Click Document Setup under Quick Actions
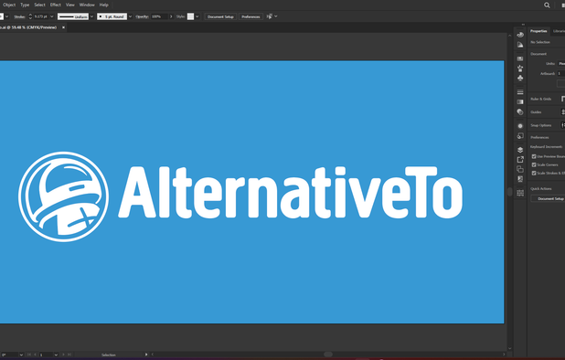The width and height of the screenshot is (565, 360). 548,198
